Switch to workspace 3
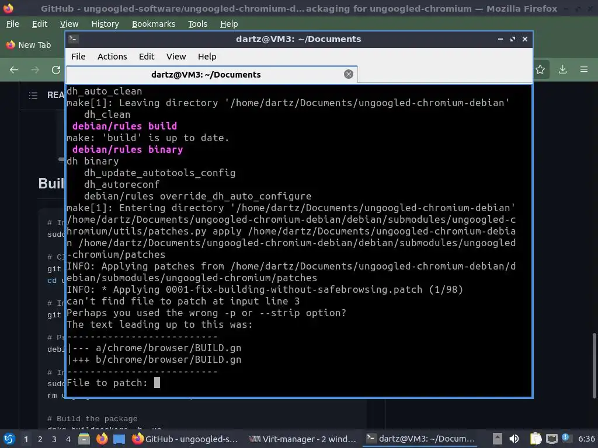The height and width of the screenshot is (448, 598). tap(54, 439)
